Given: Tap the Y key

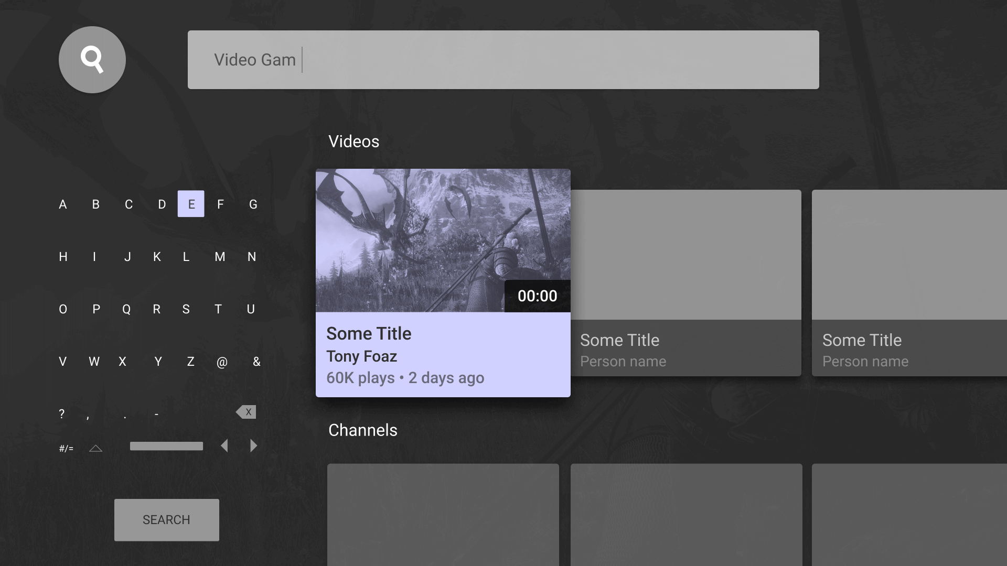Looking at the screenshot, I should pos(158,362).
